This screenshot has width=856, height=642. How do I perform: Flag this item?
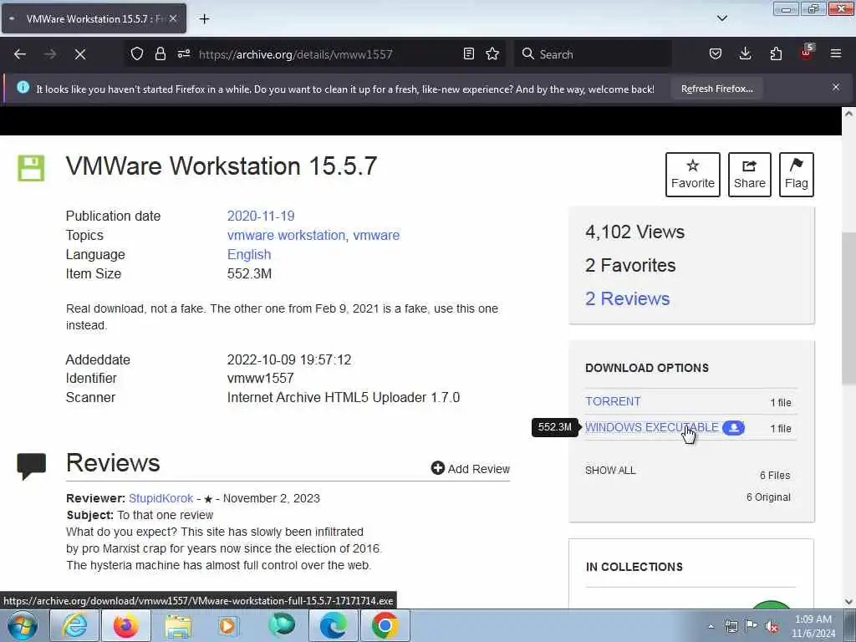(797, 175)
